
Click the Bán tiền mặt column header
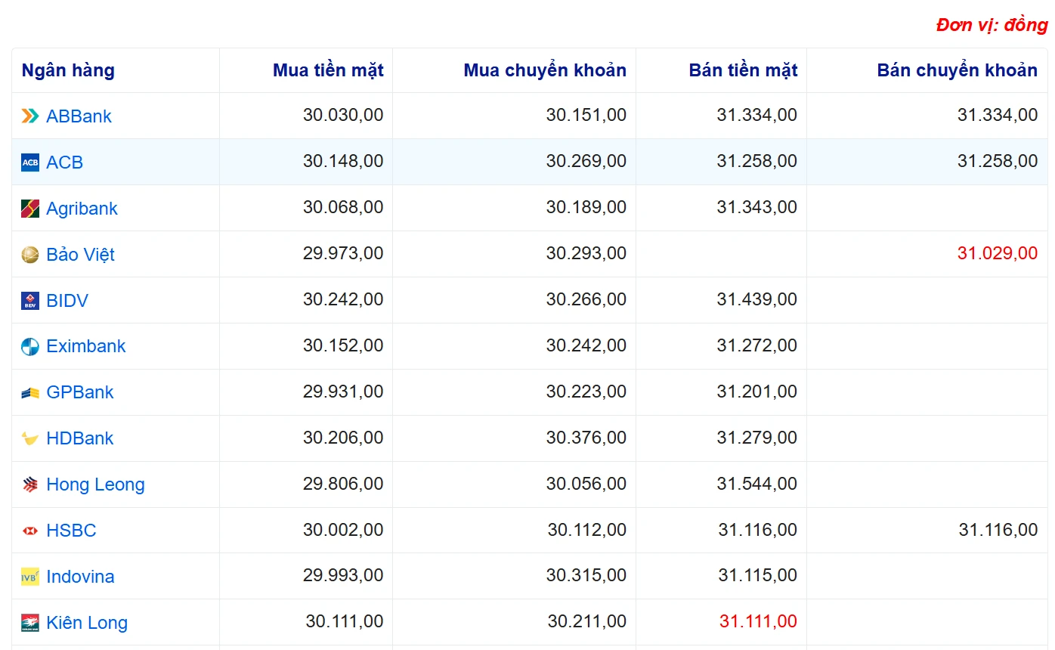coord(743,70)
